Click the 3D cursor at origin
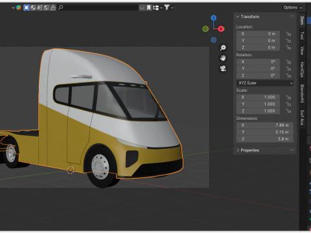The image size is (311, 233). pos(70,170)
